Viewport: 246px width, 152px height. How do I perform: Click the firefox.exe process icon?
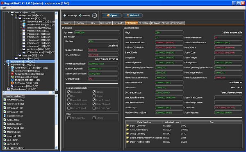12,83
